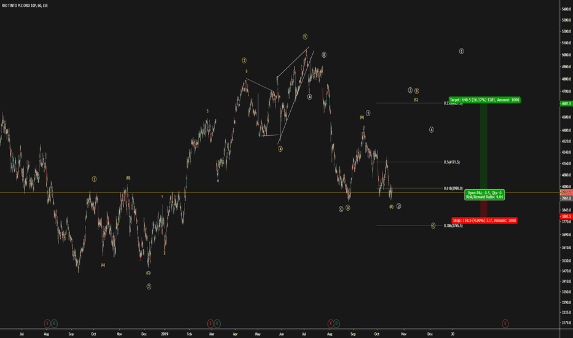Click the red 3802.5 price axis tag
Image resolution: width=573 pixels, height=338 pixels.
click(x=566, y=216)
